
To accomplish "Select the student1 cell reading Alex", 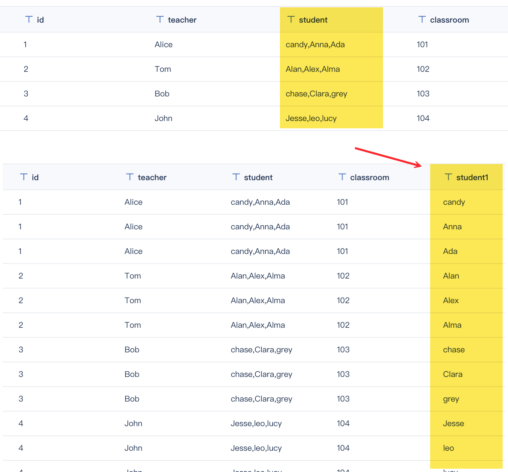I will [451, 300].
